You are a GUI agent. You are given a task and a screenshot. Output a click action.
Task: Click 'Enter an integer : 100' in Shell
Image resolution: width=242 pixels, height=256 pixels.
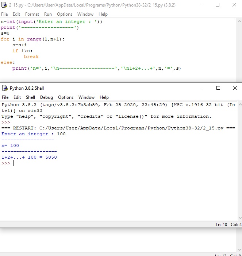[34, 134]
